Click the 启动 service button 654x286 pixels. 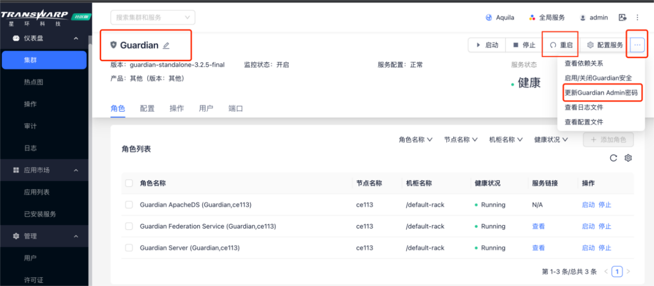(487, 45)
